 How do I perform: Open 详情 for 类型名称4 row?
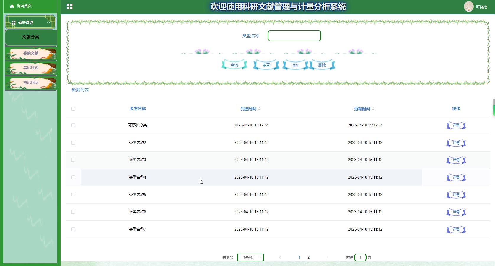456,178
